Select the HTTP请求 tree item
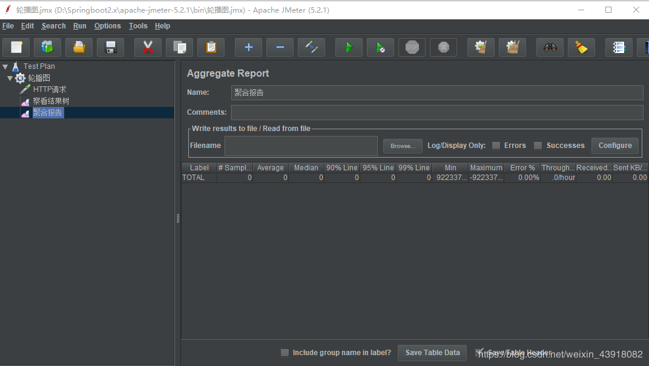This screenshot has width=649, height=366. (x=49, y=89)
